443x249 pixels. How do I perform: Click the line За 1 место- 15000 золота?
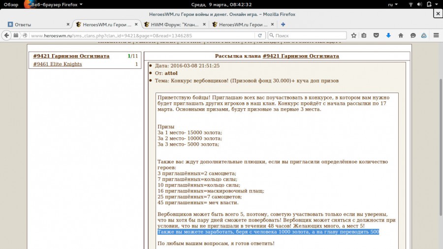click(190, 132)
